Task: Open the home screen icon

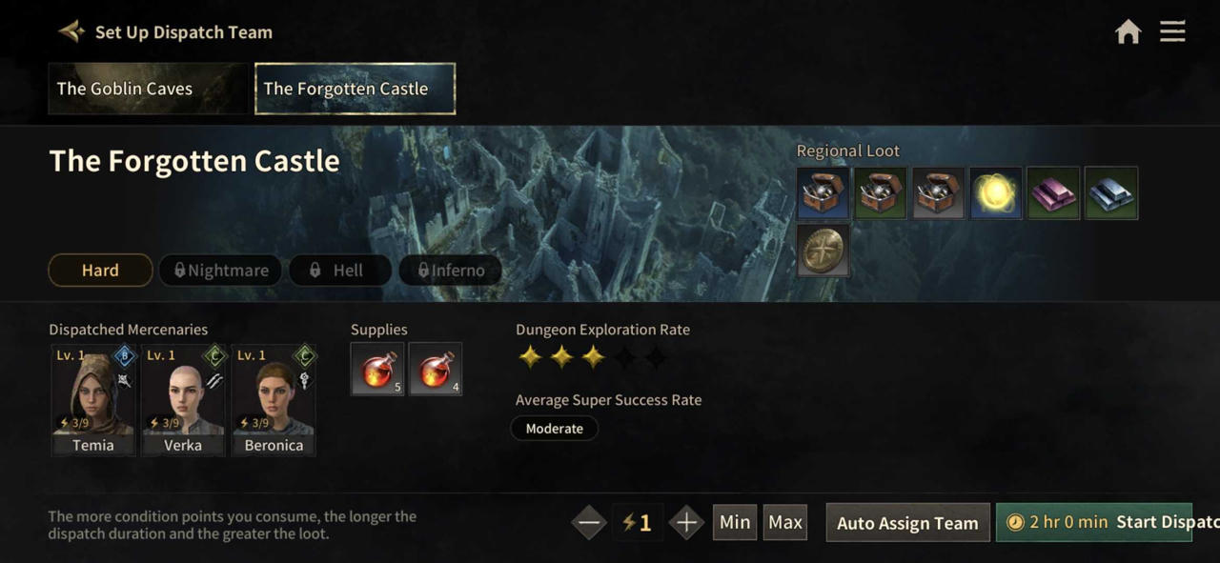Action: 1128,32
